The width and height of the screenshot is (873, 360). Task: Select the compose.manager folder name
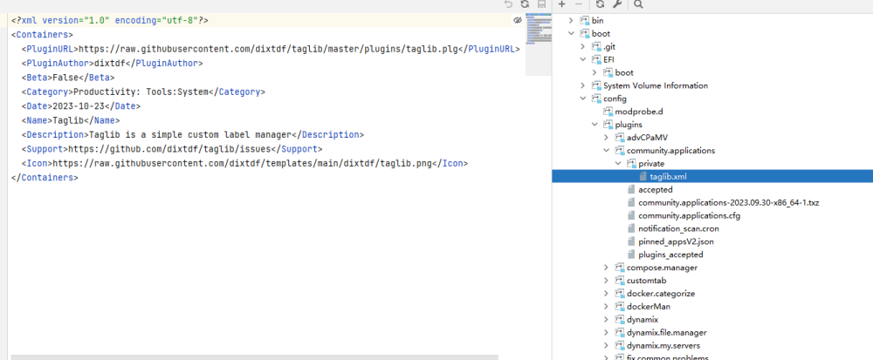[x=662, y=268]
